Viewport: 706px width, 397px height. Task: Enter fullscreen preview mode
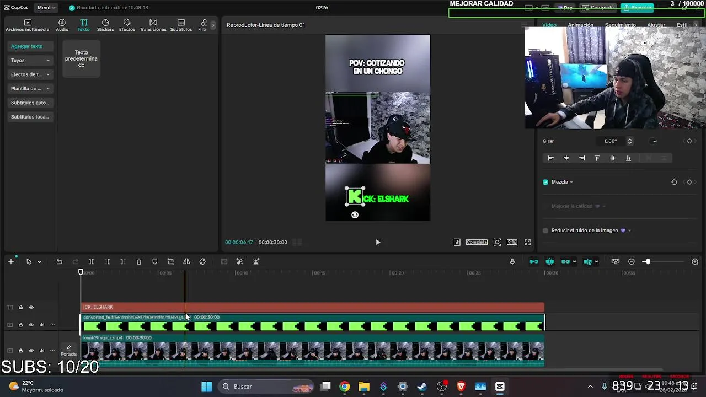point(528,242)
